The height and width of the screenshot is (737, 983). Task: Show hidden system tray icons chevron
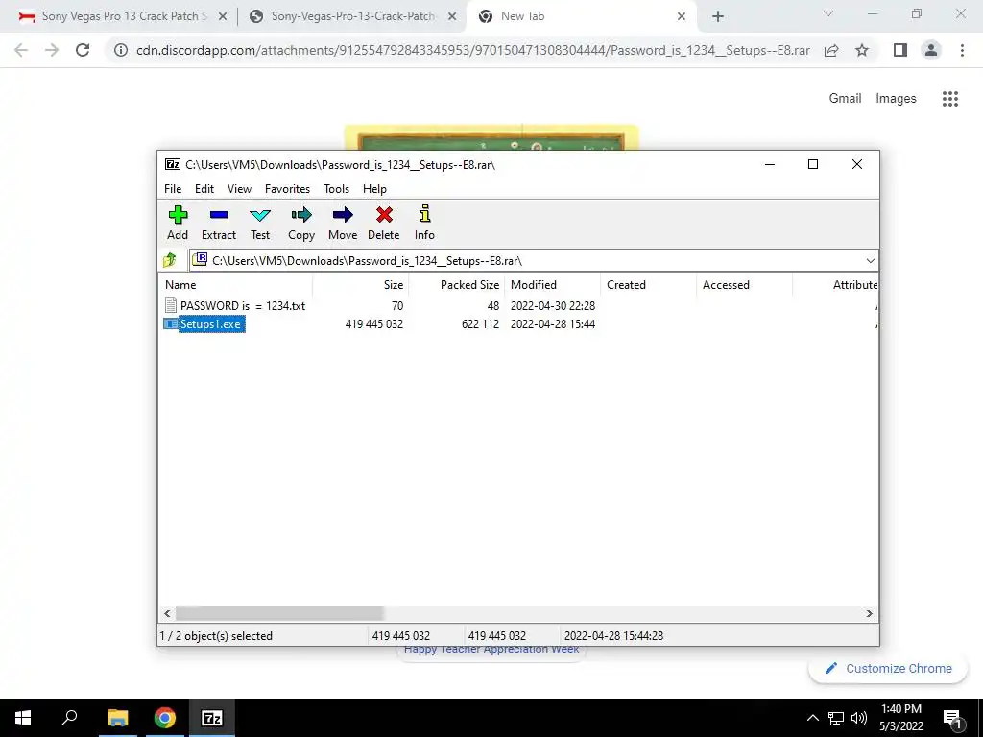[812, 718]
